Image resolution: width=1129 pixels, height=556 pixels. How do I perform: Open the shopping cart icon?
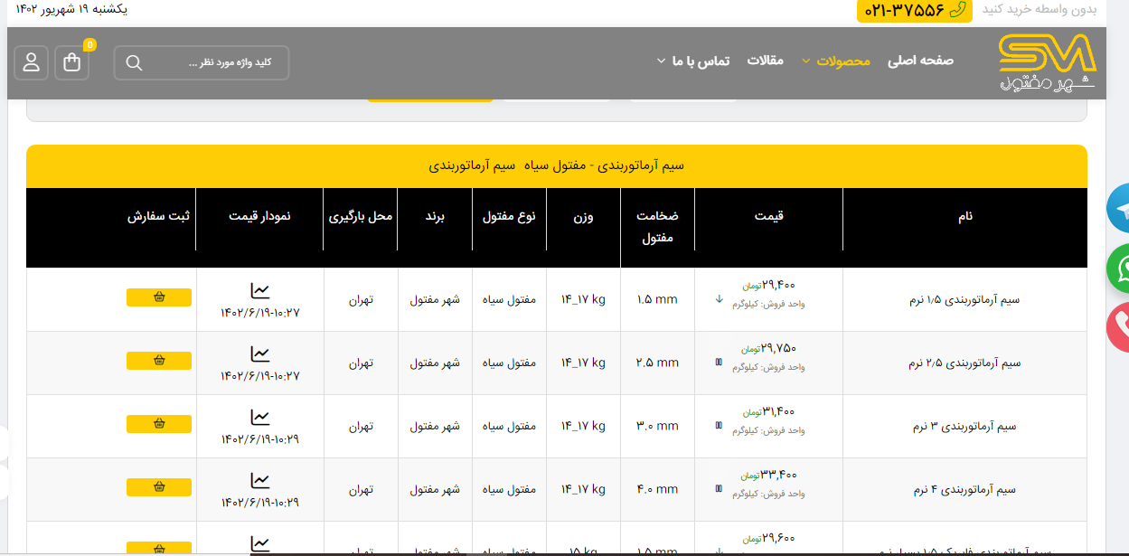pos(72,62)
